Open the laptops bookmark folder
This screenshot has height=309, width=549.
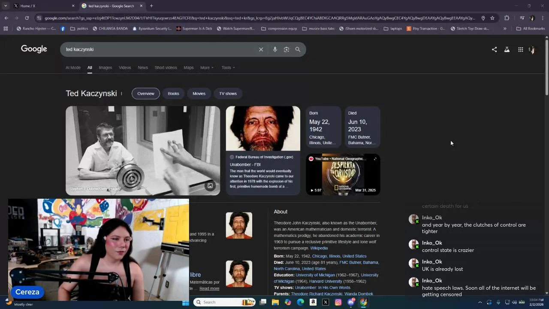[393, 29]
